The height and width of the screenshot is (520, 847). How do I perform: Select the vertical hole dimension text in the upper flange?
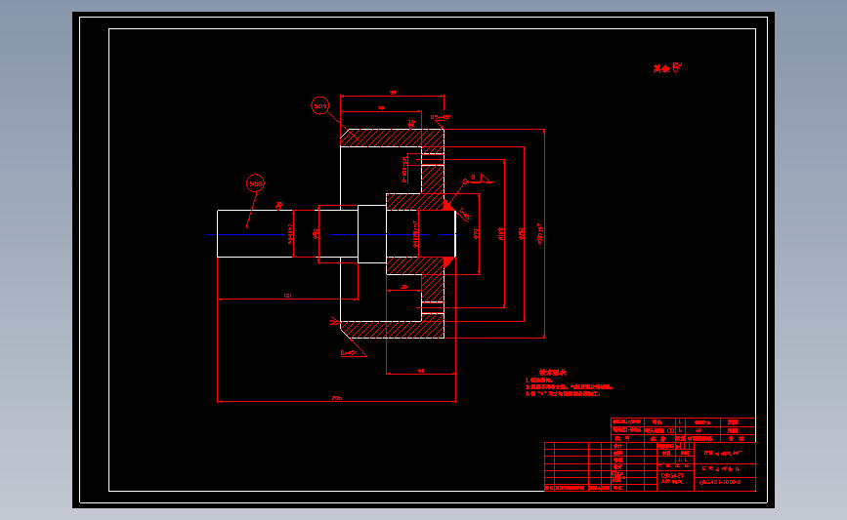tap(404, 168)
